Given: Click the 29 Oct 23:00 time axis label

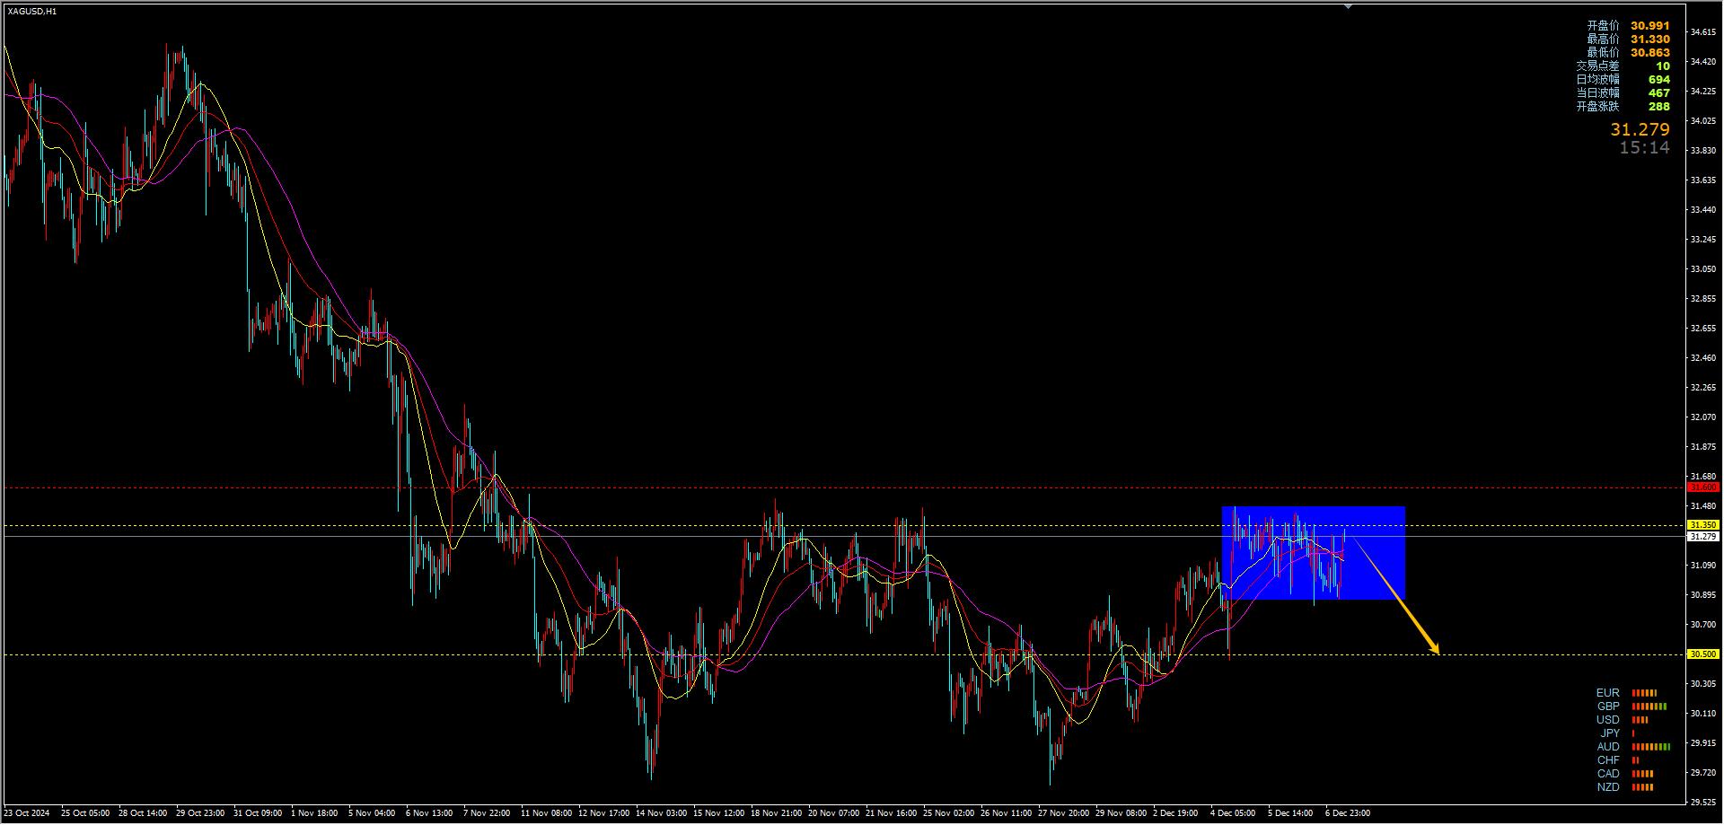Looking at the screenshot, I should tap(201, 814).
